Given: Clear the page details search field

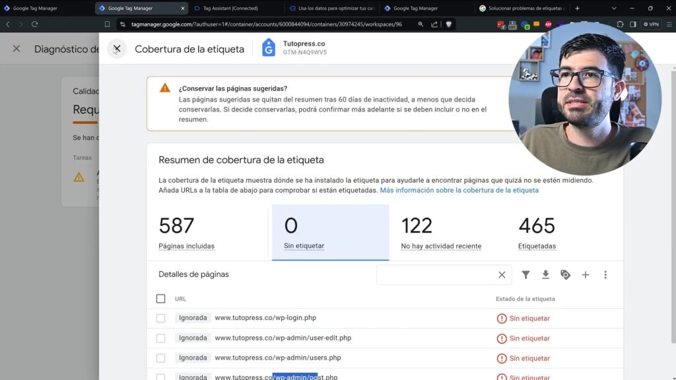Looking at the screenshot, I should 502,275.
